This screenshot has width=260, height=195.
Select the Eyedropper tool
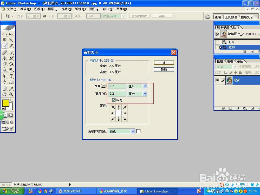(11, 89)
